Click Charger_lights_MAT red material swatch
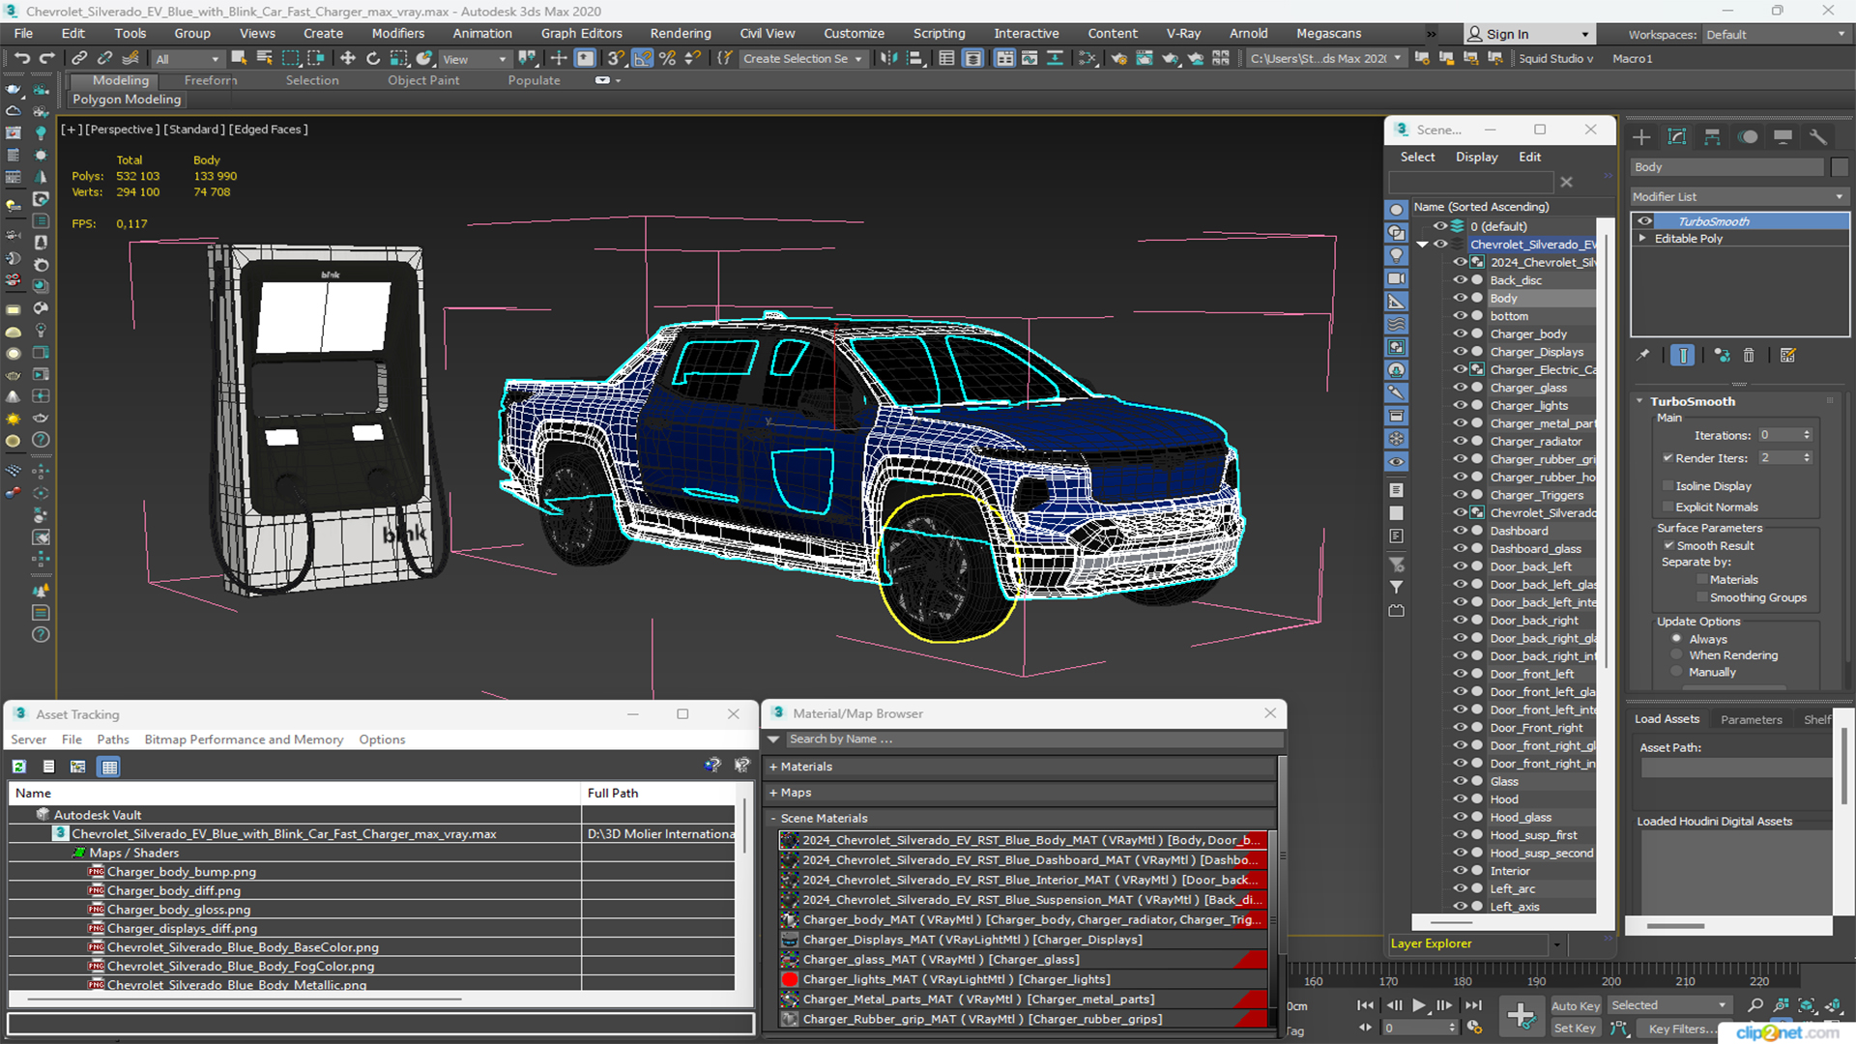The height and width of the screenshot is (1044, 1856). 790,979
